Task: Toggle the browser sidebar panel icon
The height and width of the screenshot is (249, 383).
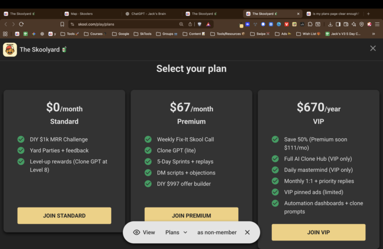Action: pyautogui.click(x=338, y=24)
